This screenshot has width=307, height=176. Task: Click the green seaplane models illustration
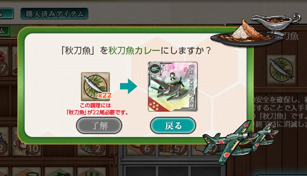pos(240,142)
